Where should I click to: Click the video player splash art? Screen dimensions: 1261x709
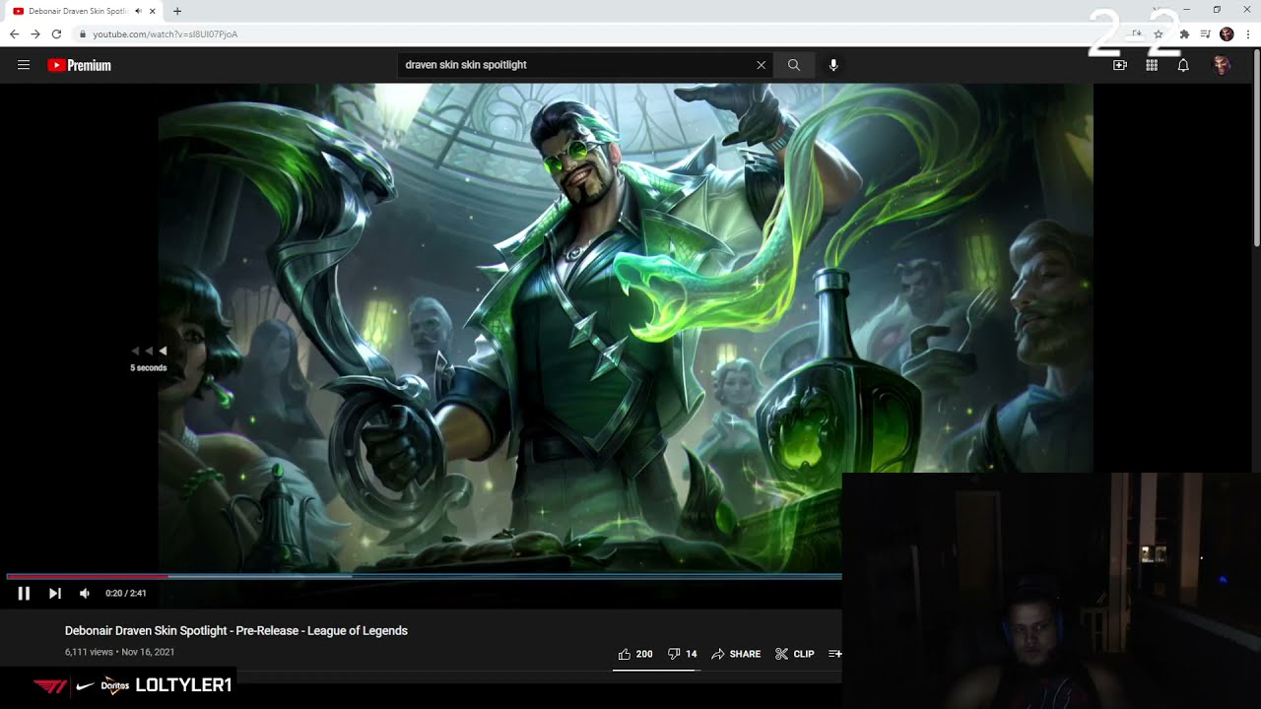(x=626, y=327)
